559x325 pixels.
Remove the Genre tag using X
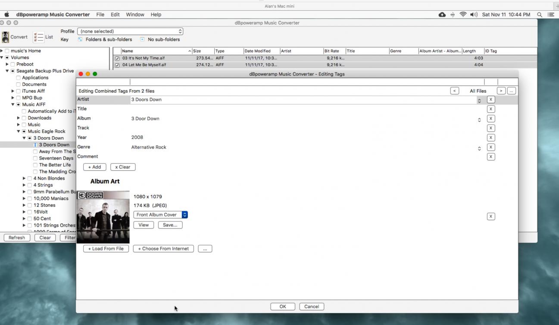click(x=490, y=147)
